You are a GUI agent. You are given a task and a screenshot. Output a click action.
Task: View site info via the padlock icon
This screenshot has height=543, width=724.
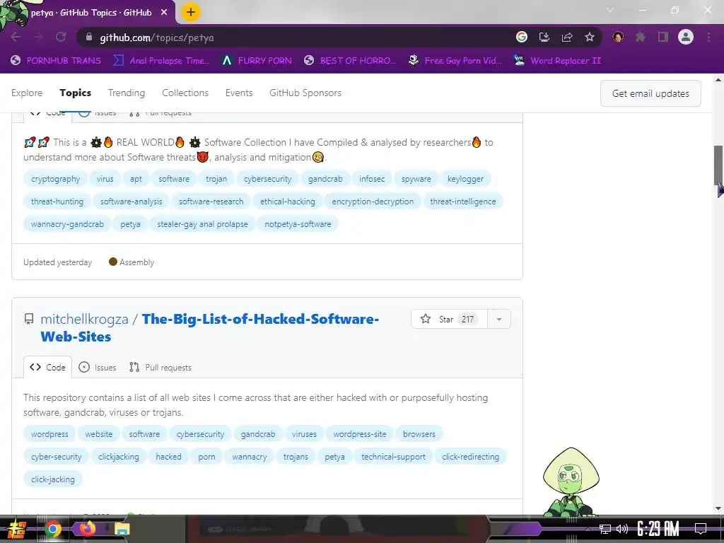pyautogui.click(x=89, y=37)
